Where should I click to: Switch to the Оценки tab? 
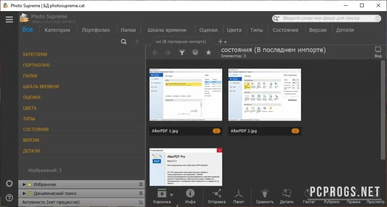point(208,30)
